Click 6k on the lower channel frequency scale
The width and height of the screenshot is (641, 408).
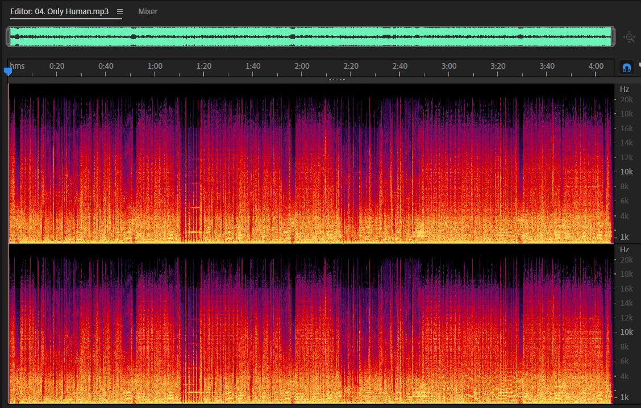[x=625, y=361]
